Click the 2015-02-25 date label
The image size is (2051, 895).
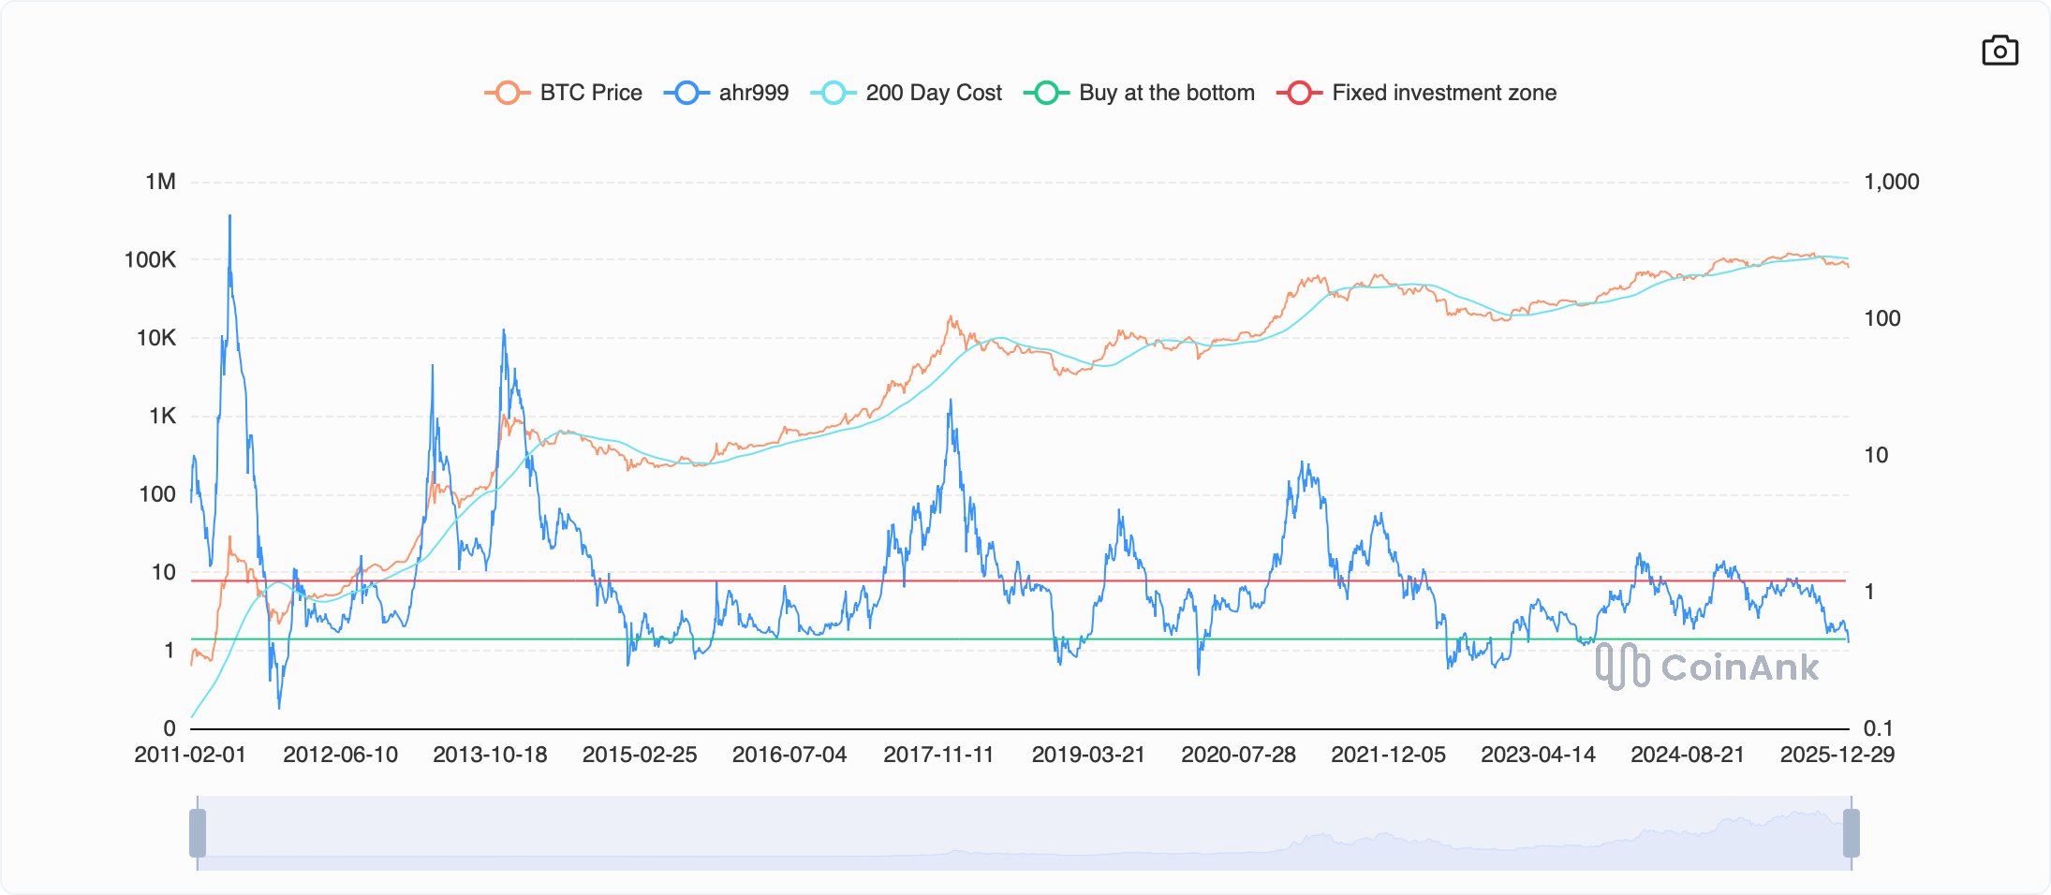pyautogui.click(x=640, y=755)
